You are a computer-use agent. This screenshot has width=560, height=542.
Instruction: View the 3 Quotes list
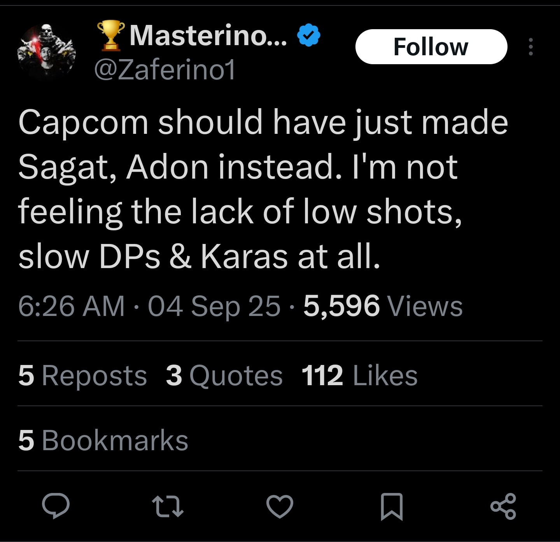pyautogui.click(x=224, y=376)
